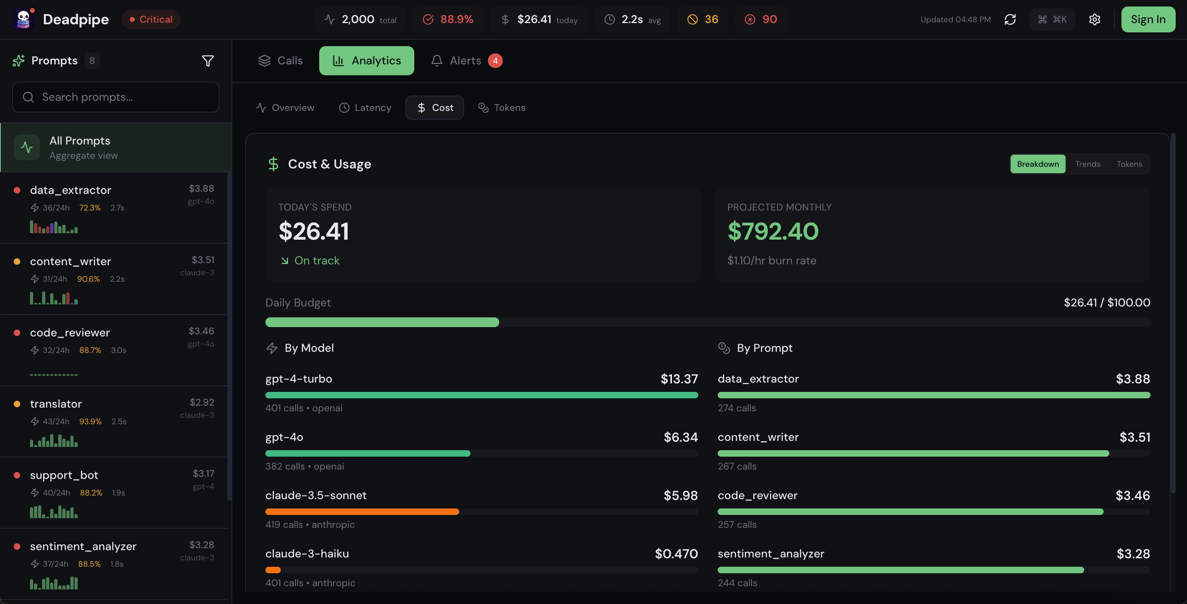Open settings via the gear icon
Viewport: 1187px width, 604px height.
1095,19
